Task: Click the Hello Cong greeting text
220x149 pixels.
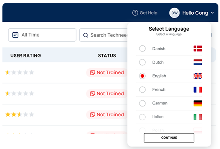Action: (195, 13)
